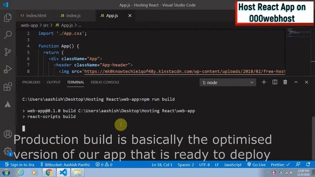The height and width of the screenshot is (177, 315).
Task: Open Accounts menu in activity bar
Action: pyautogui.click(x=8, y=134)
